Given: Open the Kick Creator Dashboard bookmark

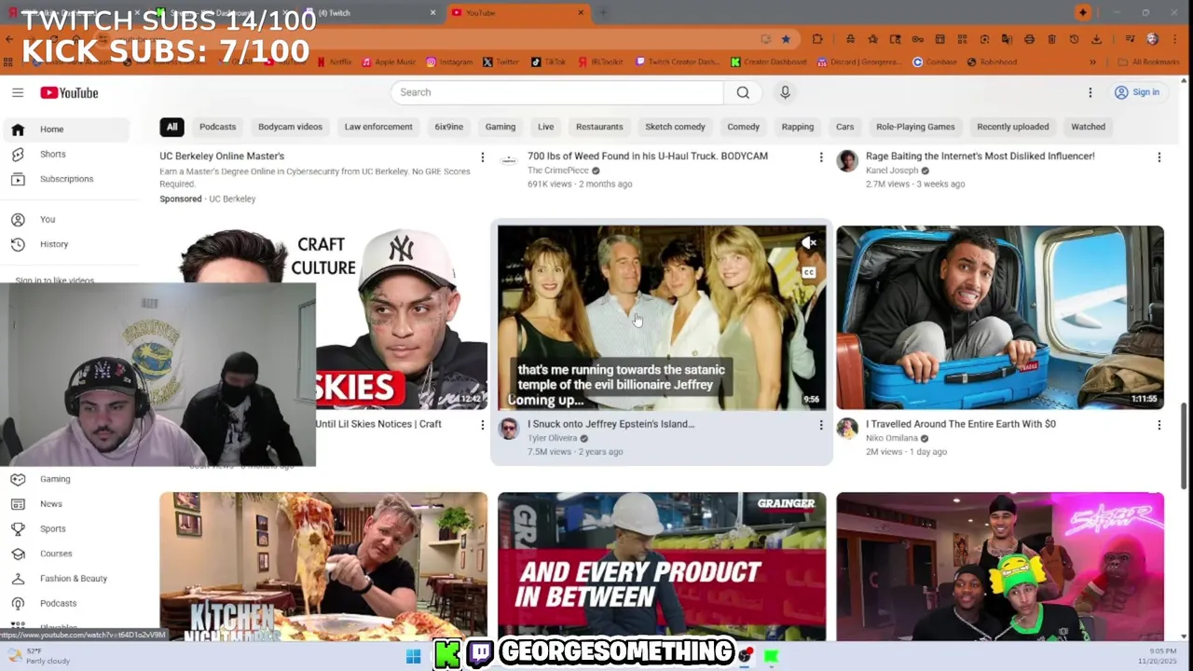Looking at the screenshot, I should [769, 62].
